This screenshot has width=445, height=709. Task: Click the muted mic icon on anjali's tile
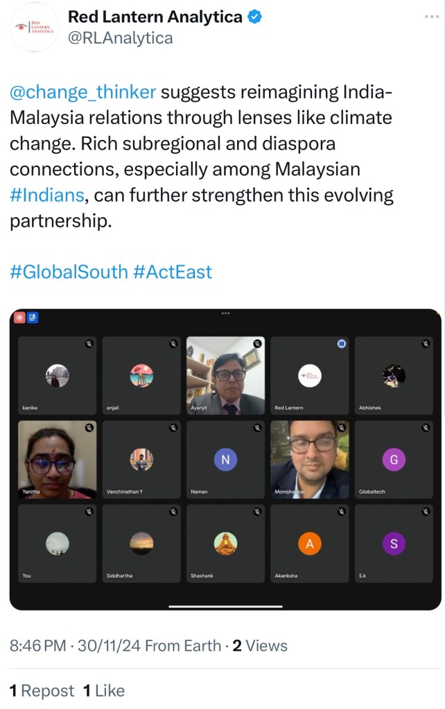point(173,344)
